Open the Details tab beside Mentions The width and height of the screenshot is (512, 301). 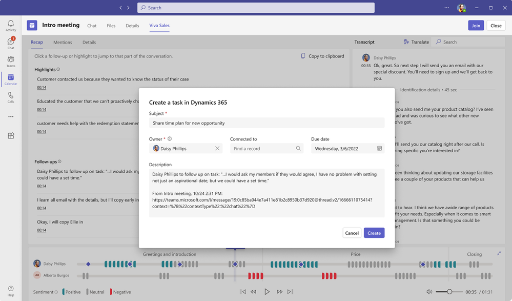tap(89, 42)
